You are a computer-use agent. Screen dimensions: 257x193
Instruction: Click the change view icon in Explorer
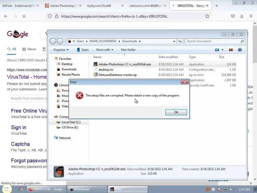[217, 50]
